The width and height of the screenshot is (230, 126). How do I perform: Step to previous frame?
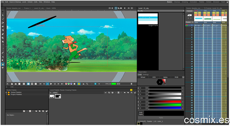(44, 84)
